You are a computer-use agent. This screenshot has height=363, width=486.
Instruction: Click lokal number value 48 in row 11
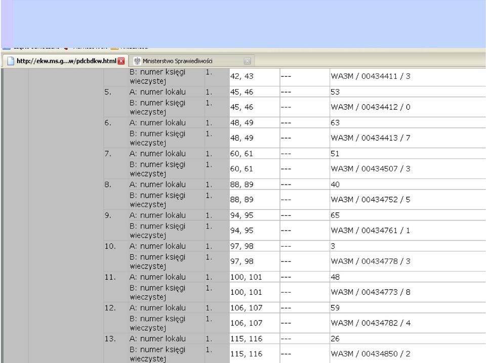[335, 277]
